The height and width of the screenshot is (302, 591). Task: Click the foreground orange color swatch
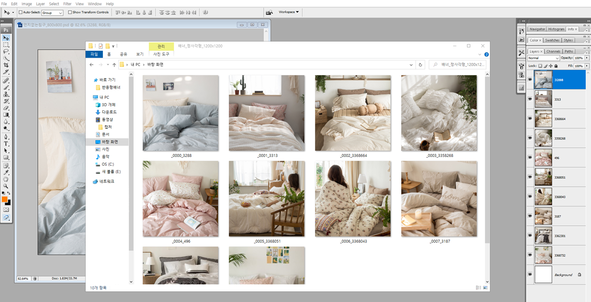pos(5,199)
